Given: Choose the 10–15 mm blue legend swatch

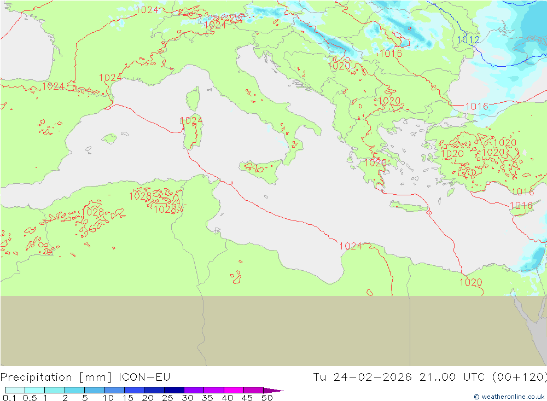Looking at the screenshot, I should click(114, 390).
